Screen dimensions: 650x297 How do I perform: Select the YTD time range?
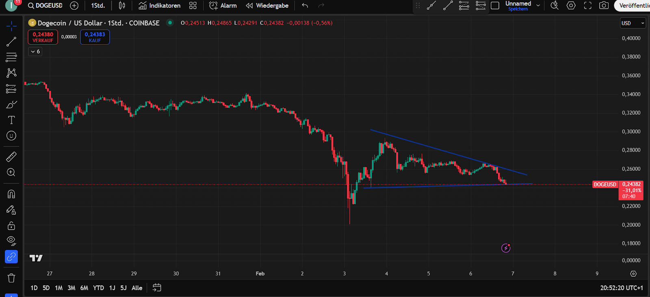pyautogui.click(x=98, y=288)
